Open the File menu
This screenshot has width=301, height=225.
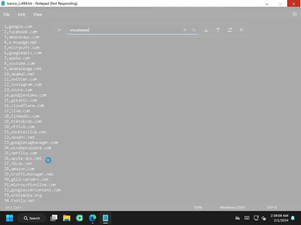pos(6,14)
